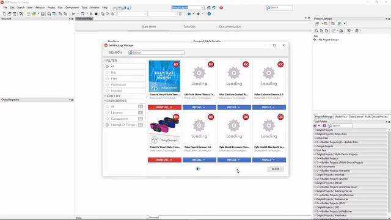Click the blue Forward navigation arrow in toolbar

pyautogui.click(x=198, y=14)
